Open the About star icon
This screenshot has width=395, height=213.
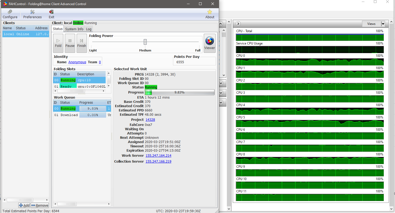click(x=210, y=14)
